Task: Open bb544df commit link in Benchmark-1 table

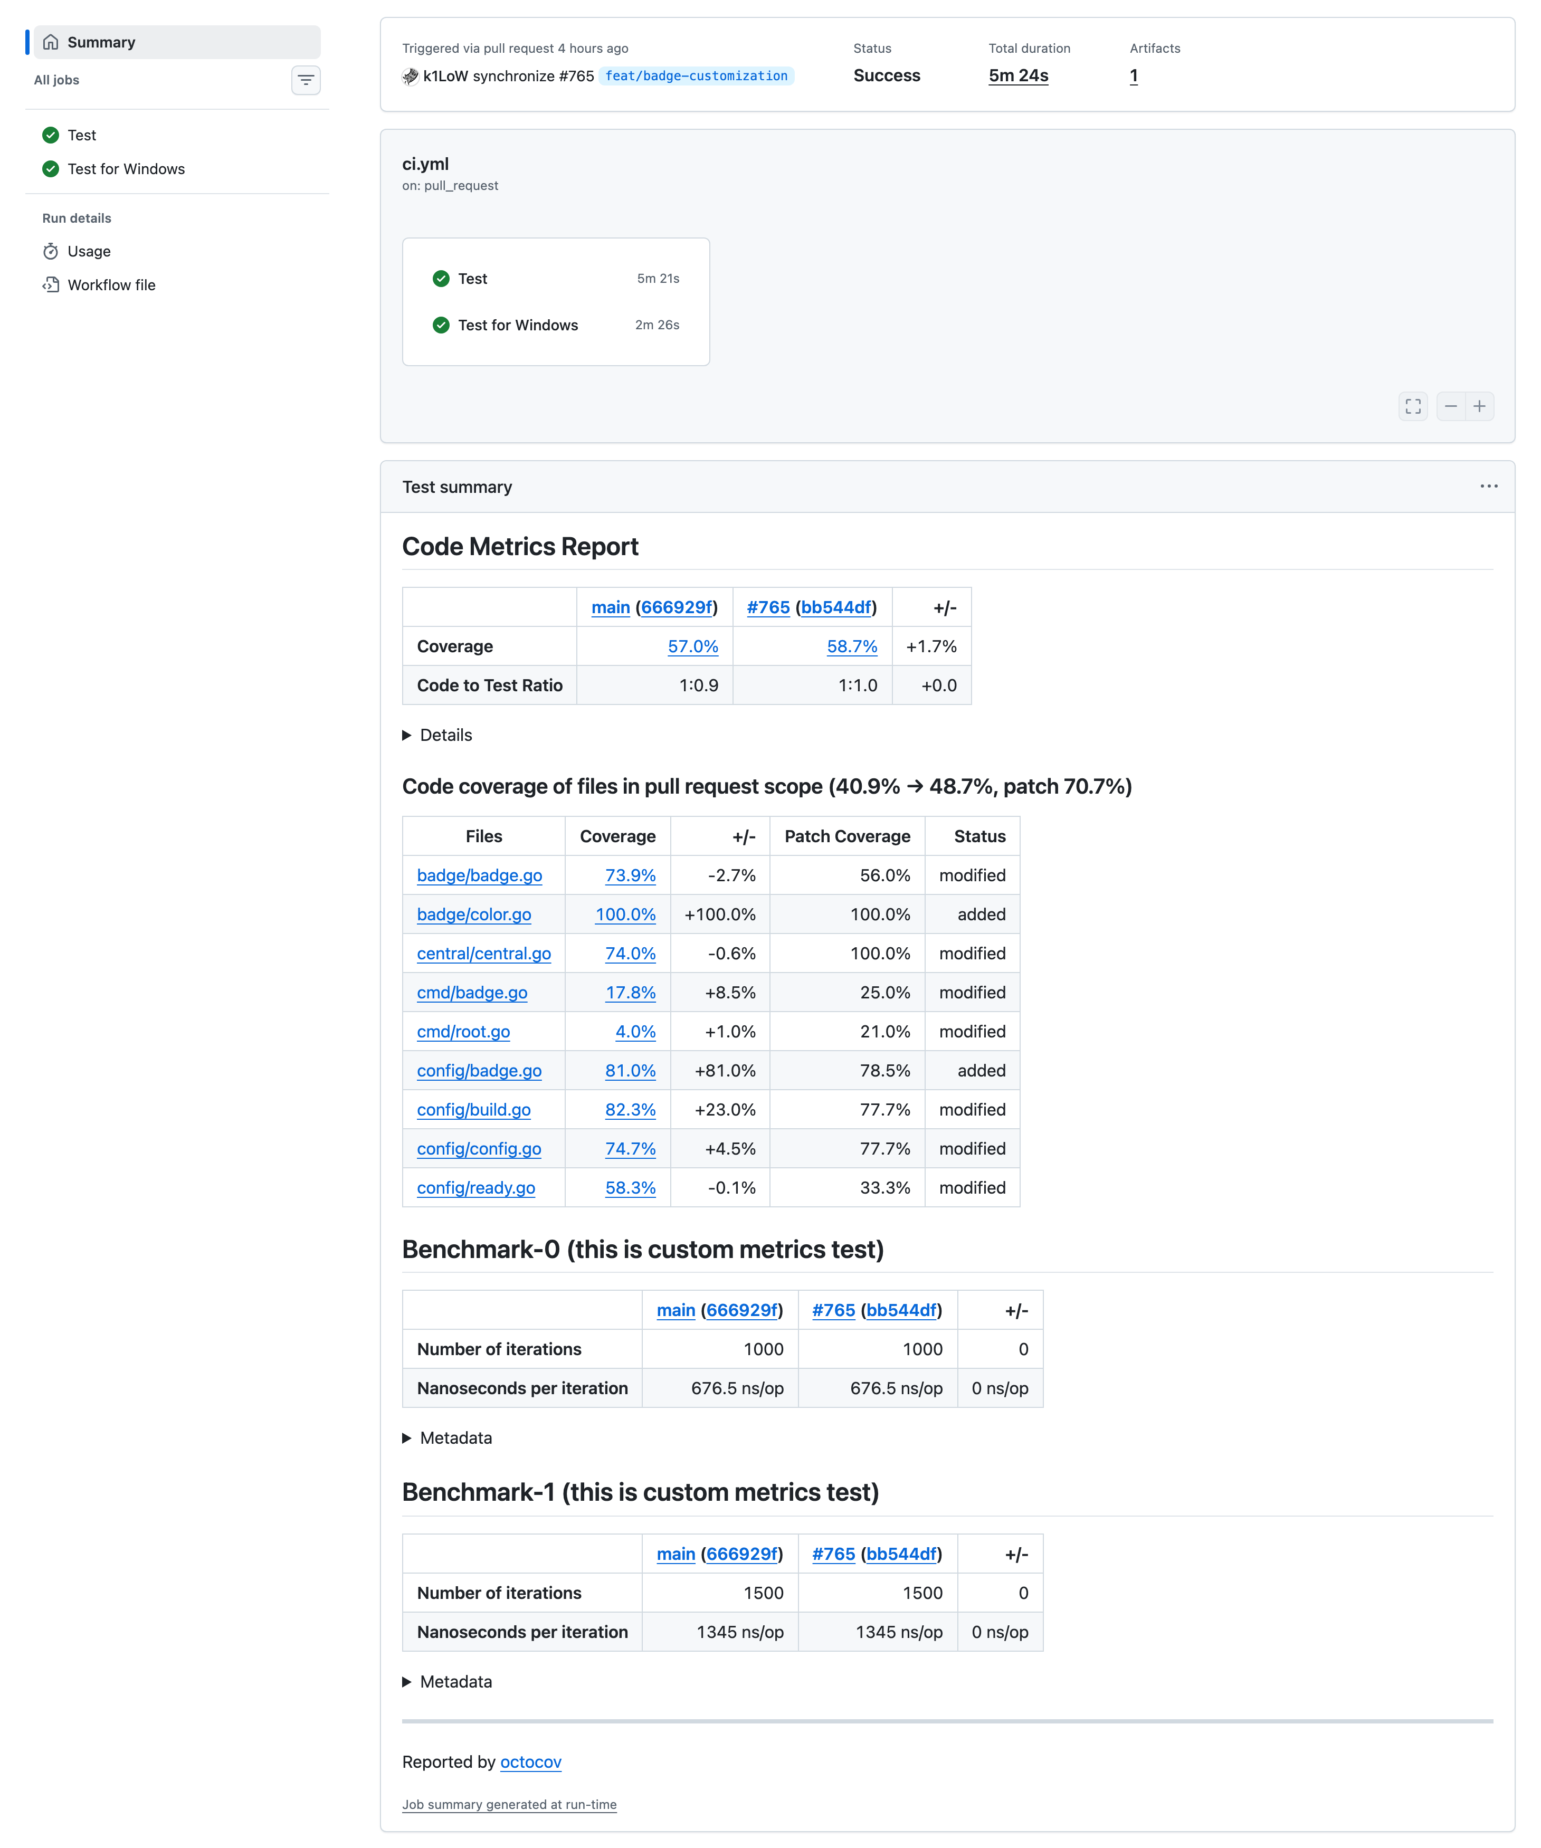Action: pos(901,1554)
